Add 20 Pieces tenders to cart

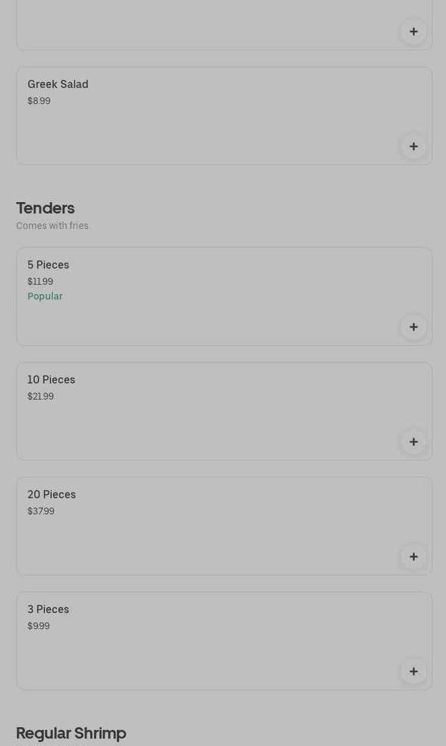[413, 557]
